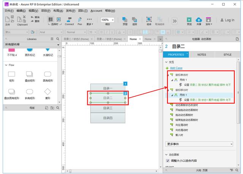Open the 更多 tools menu

tap(90, 21)
